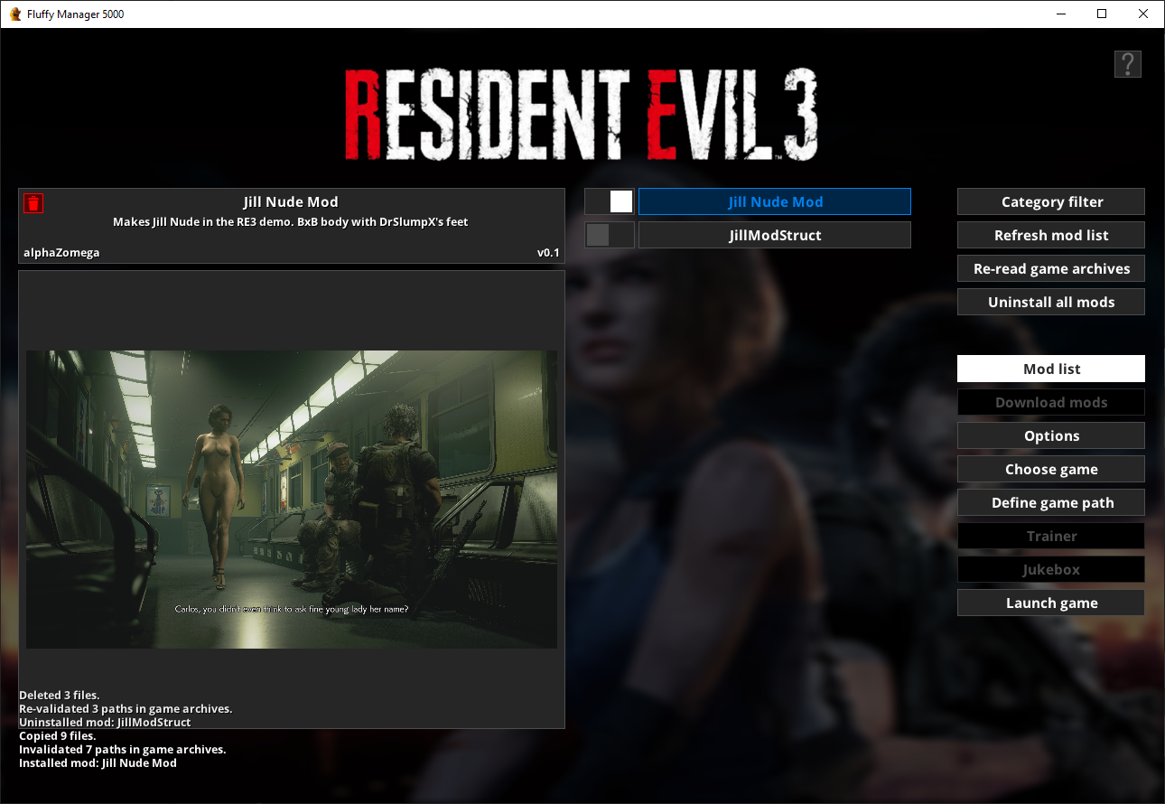The image size is (1165, 804).
Task: Click the mod preview screenshot
Action: [x=292, y=499]
